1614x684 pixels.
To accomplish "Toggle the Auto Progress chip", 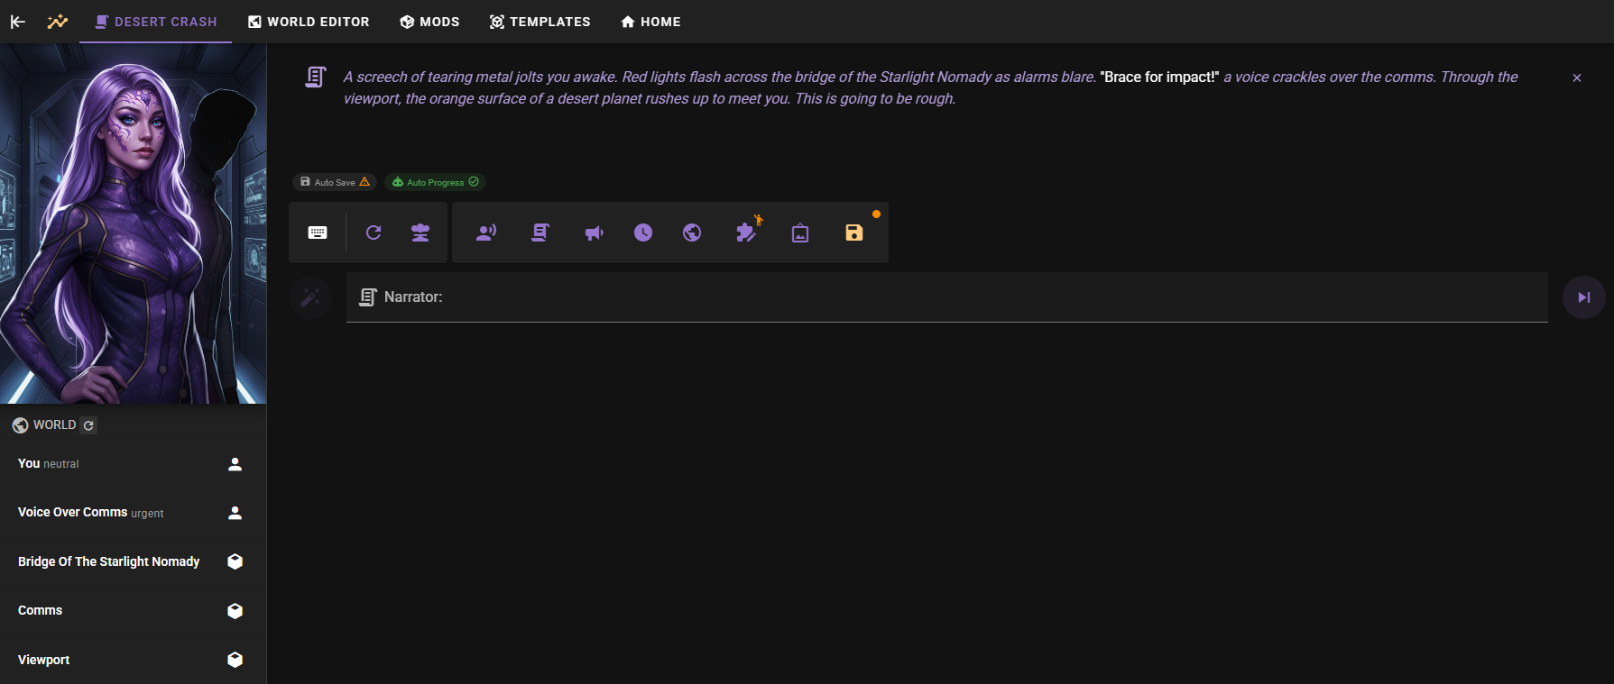I will click(436, 182).
